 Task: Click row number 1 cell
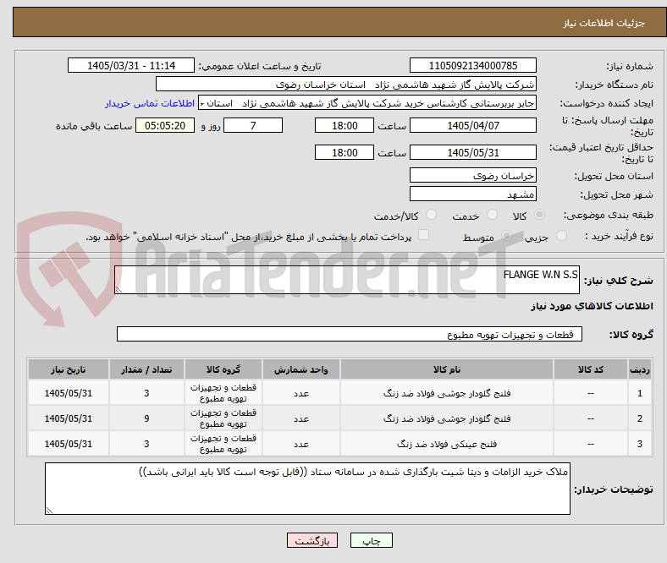tap(640, 393)
